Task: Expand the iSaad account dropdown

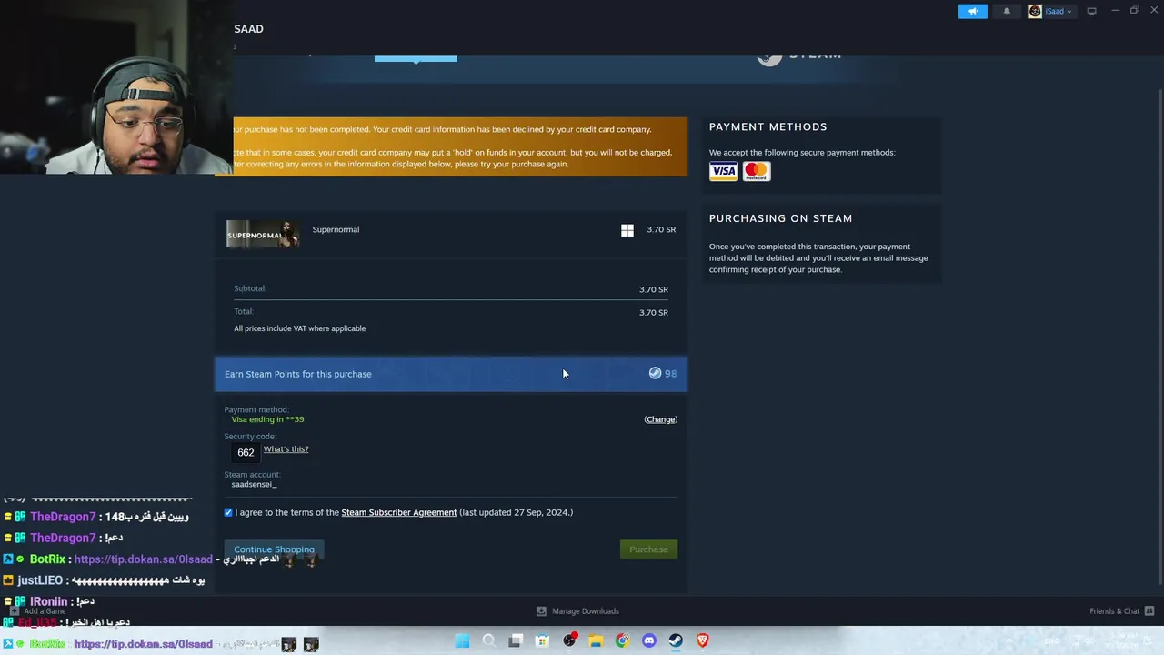Action: click(x=1057, y=12)
